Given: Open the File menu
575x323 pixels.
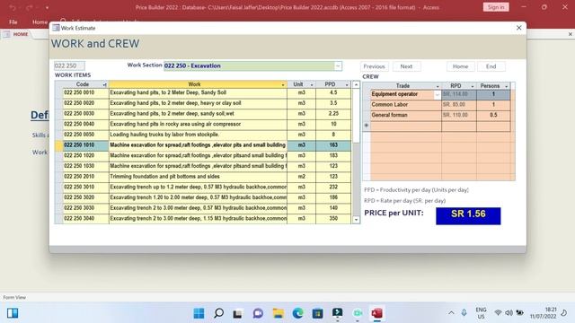Looking at the screenshot, I should click(x=13, y=22).
